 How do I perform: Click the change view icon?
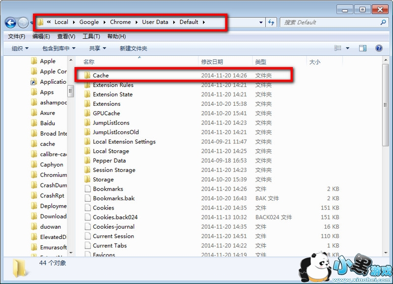pyautogui.click(x=337, y=48)
